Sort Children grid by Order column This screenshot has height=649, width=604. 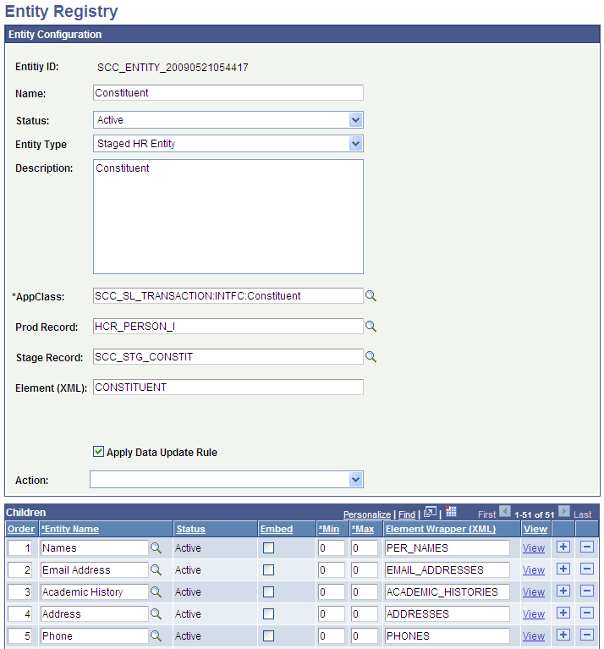pos(21,529)
